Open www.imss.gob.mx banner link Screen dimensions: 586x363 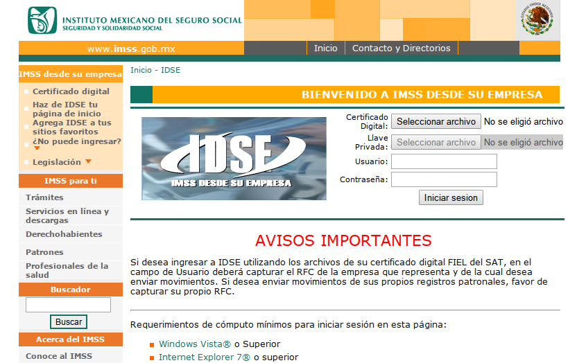[131, 48]
